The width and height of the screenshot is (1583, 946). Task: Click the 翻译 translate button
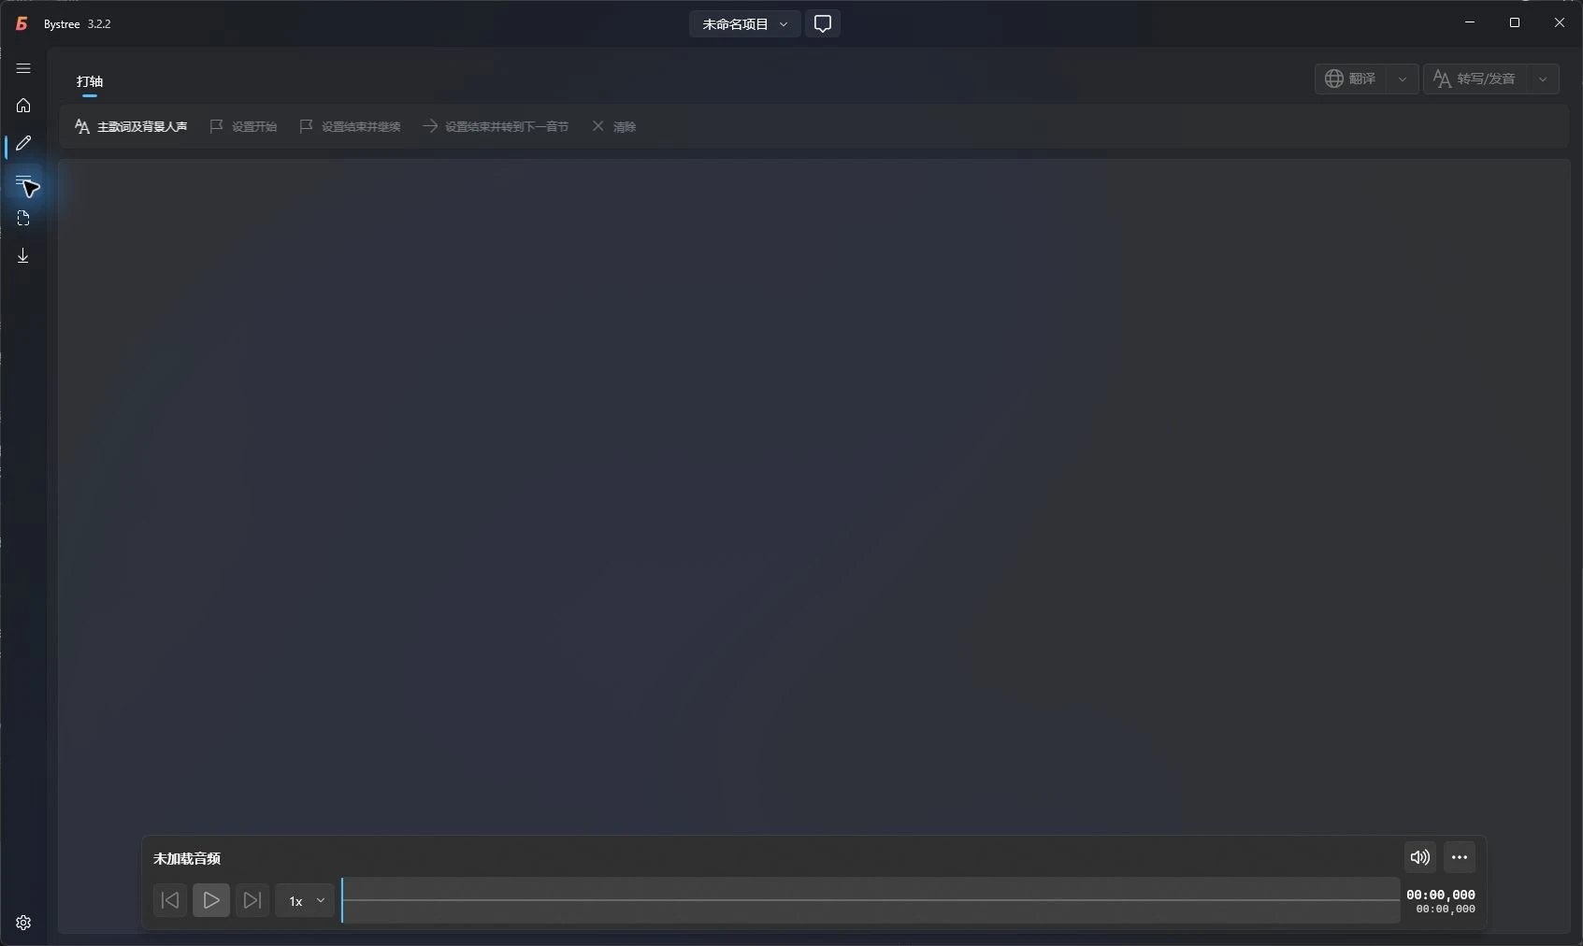(x=1351, y=79)
